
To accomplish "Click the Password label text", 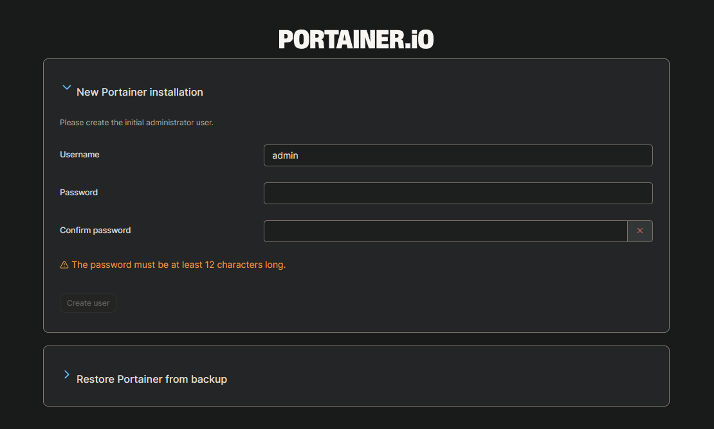I will tap(79, 193).
